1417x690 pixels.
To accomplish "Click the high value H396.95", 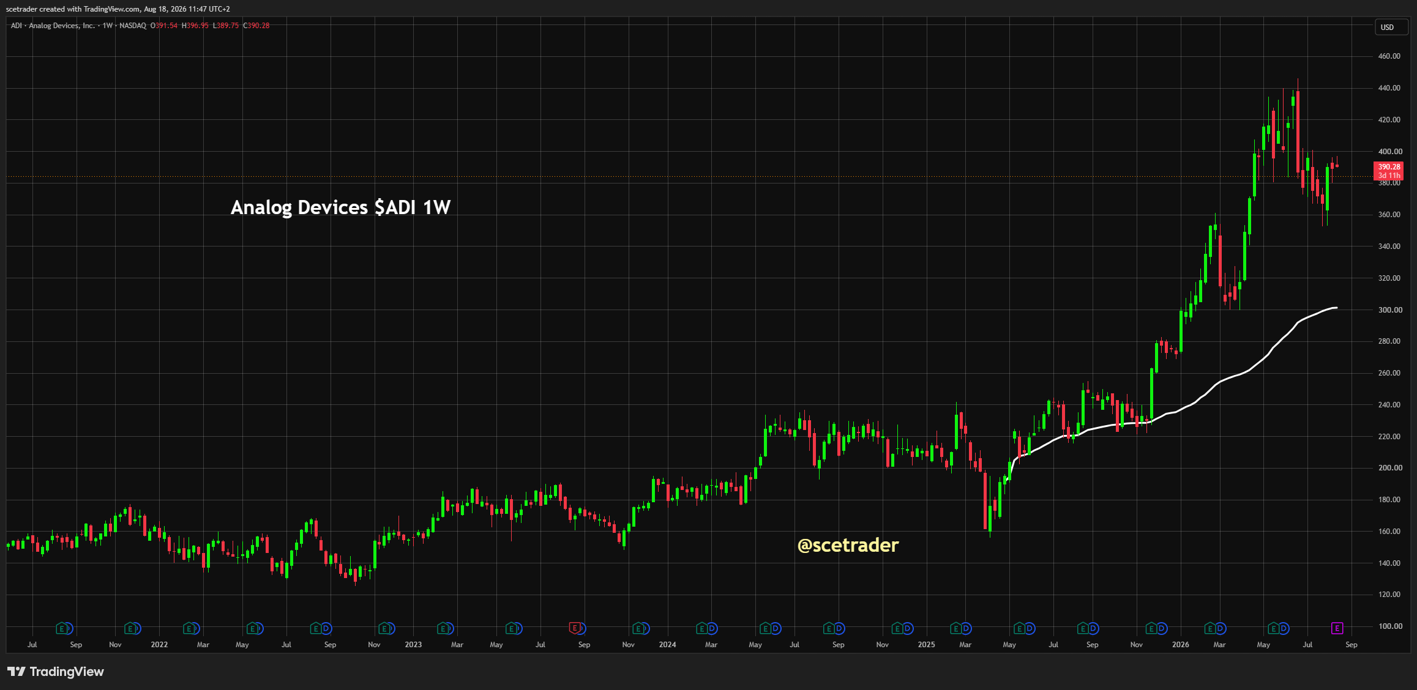I will [195, 26].
